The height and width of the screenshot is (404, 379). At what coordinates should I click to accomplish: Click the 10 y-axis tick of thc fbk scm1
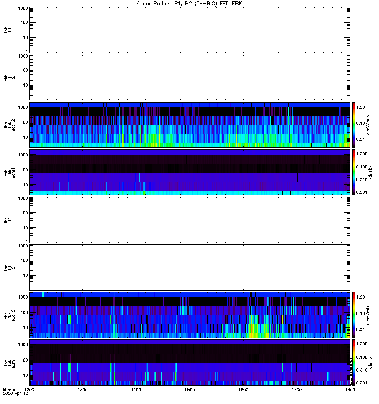coord(26,375)
